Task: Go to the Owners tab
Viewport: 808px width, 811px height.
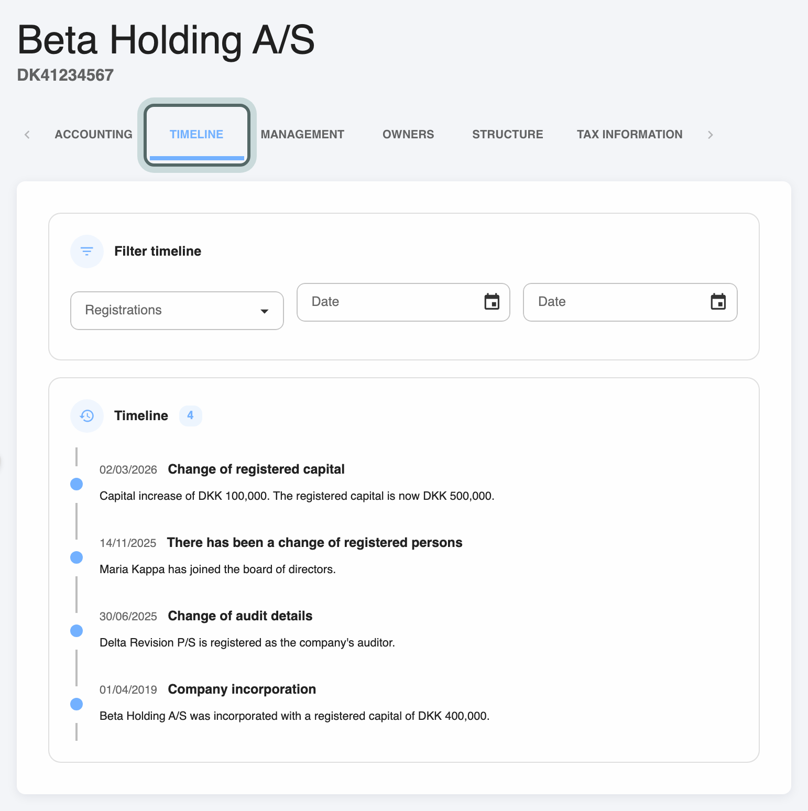Action: click(408, 135)
